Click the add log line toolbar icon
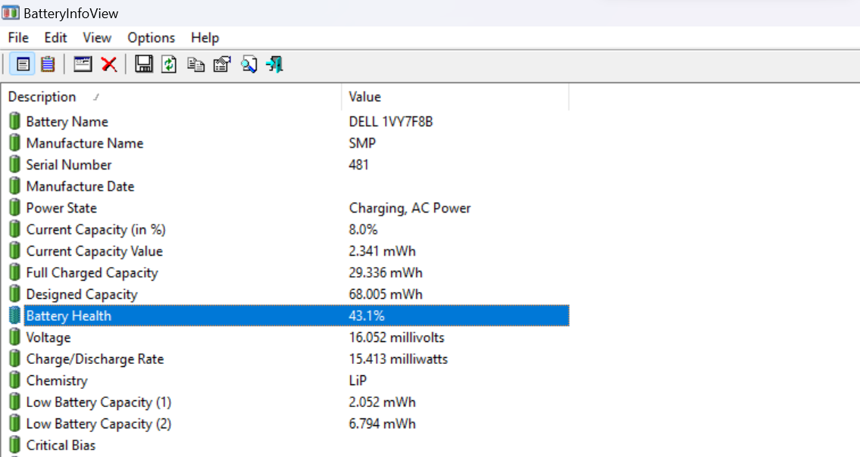Image resolution: width=860 pixels, height=457 pixels. pos(83,64)
